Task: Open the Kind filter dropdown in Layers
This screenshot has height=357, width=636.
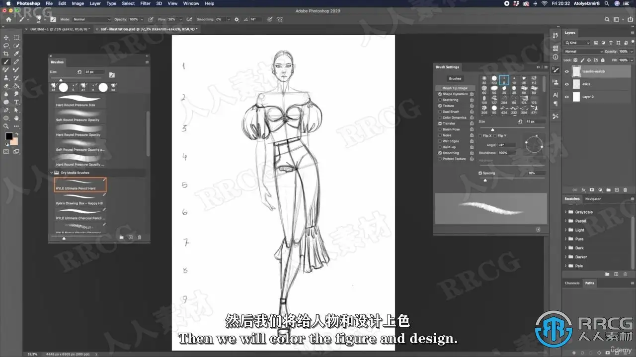Action: click(x=577, y=43)
